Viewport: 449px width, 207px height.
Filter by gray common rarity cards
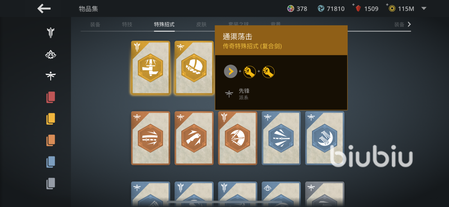[x=51, y=183]
